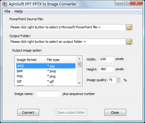145x123 pixels.
Task: Select the JPEG image format row
Action: click(x=46, y=66)
